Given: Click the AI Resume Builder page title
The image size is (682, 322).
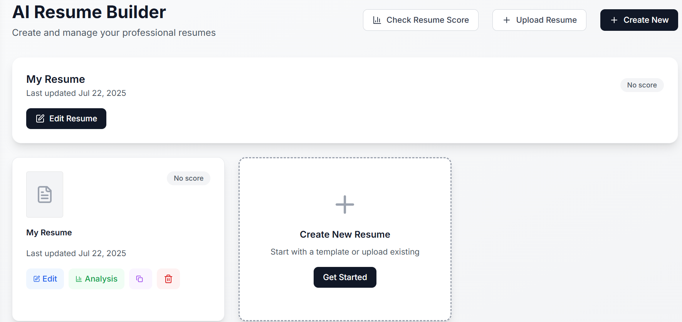Looking at the screenshot, I should (x=89, y=12).
